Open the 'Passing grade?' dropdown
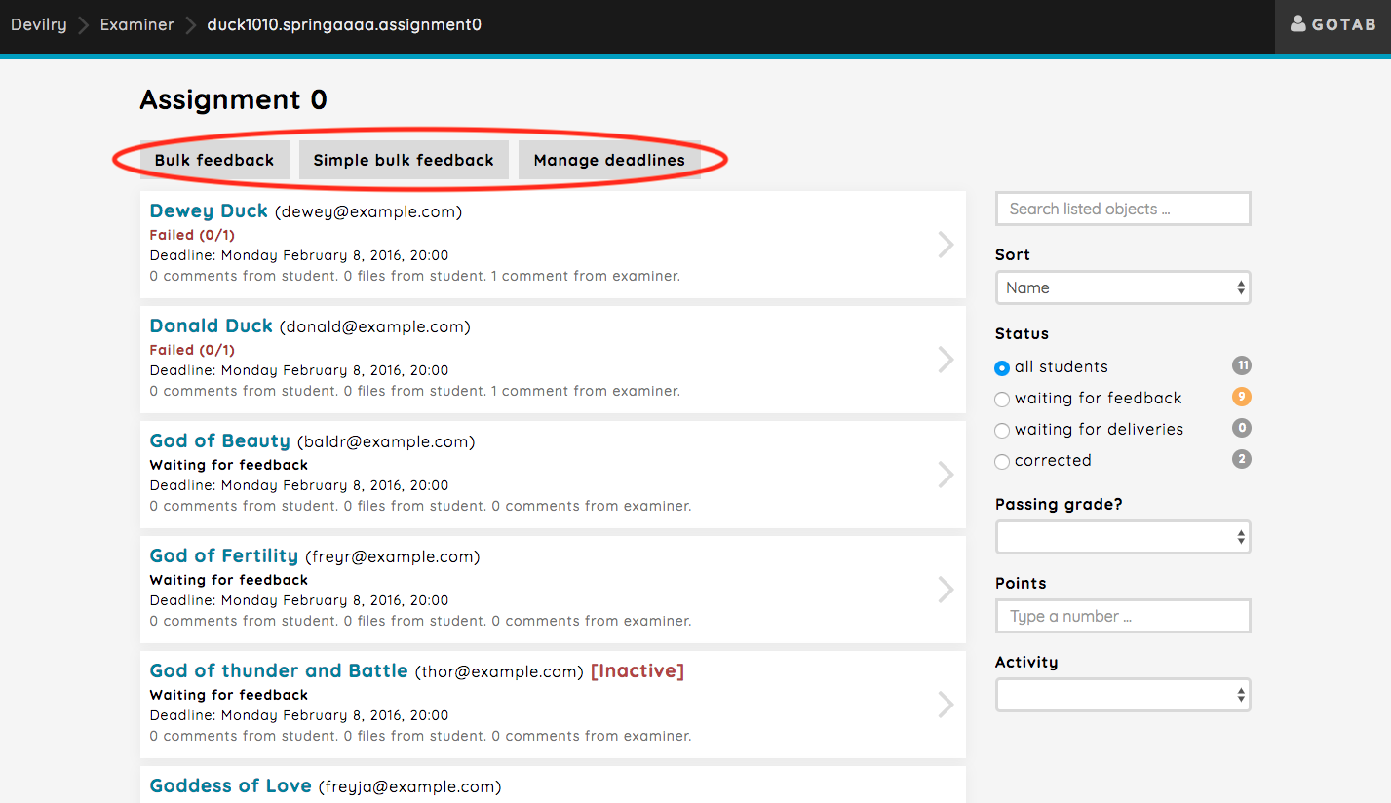The height and width of the screenshot is (803, 1391). [1123, 537]
